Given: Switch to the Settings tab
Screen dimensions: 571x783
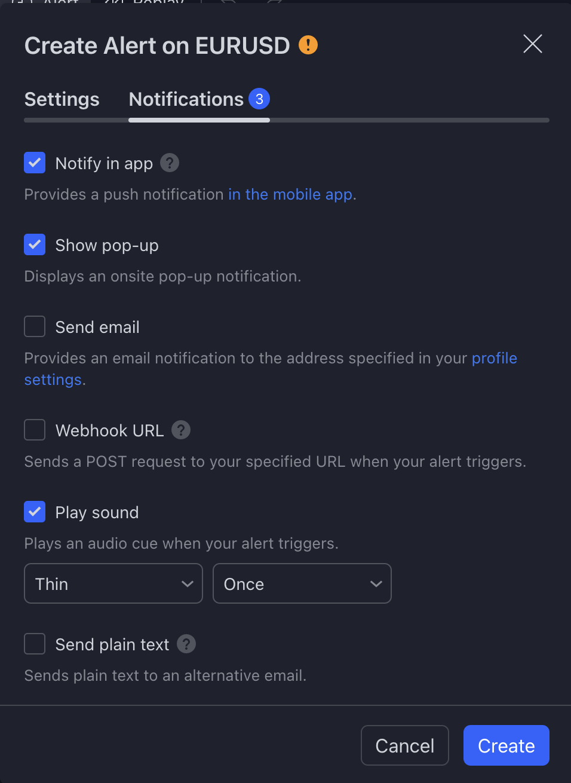Looking at the screenshot, I should coord(62,99).
